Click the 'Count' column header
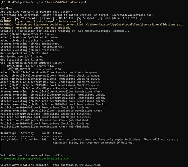Screen dimensions: 188x167 click(x=45, y=133)
